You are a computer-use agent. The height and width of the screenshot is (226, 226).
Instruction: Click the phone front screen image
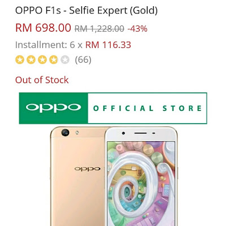141,184
